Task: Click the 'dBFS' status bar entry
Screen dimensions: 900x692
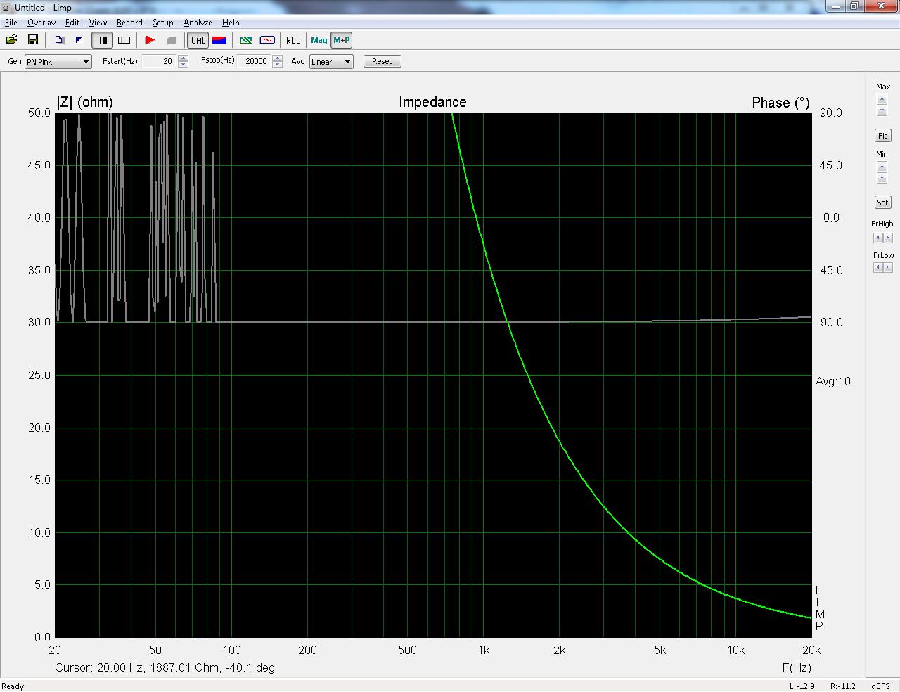Action: click(x=881, y=686)
